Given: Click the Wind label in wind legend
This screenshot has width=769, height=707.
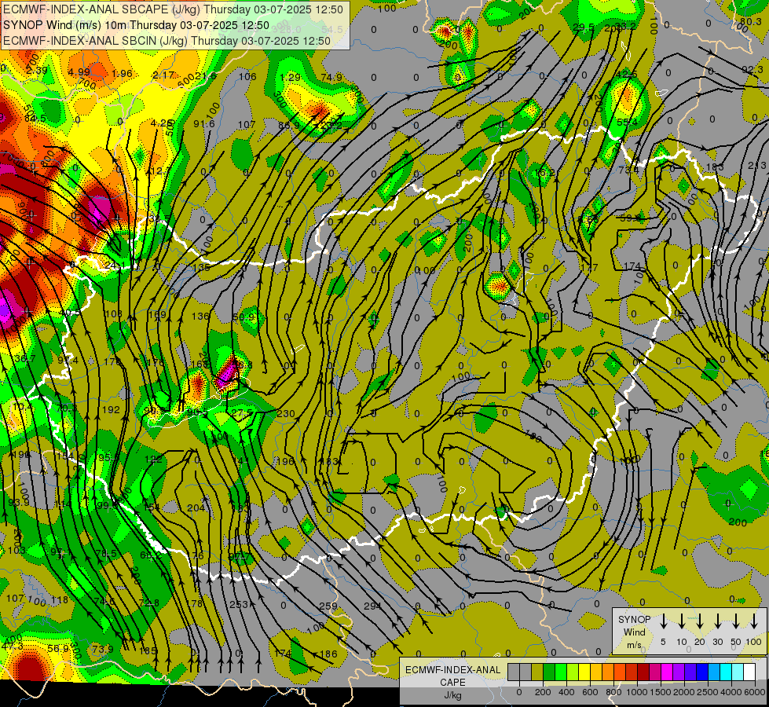Looking at the screenshot, I should [x=634, y=632].
